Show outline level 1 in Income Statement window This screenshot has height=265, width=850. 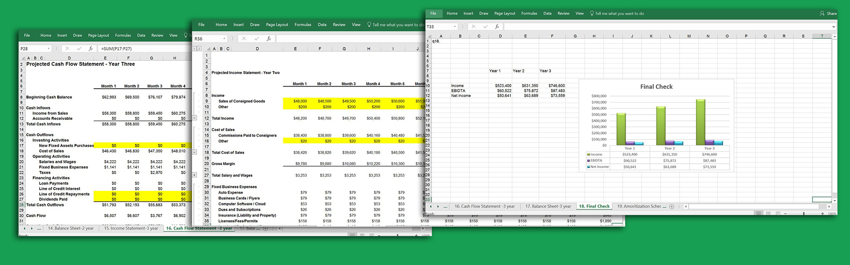click(195, 49)
